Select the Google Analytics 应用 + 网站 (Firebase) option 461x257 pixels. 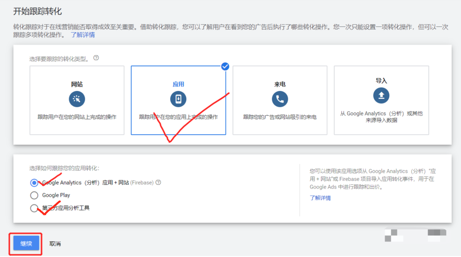(x=34, y=182)
